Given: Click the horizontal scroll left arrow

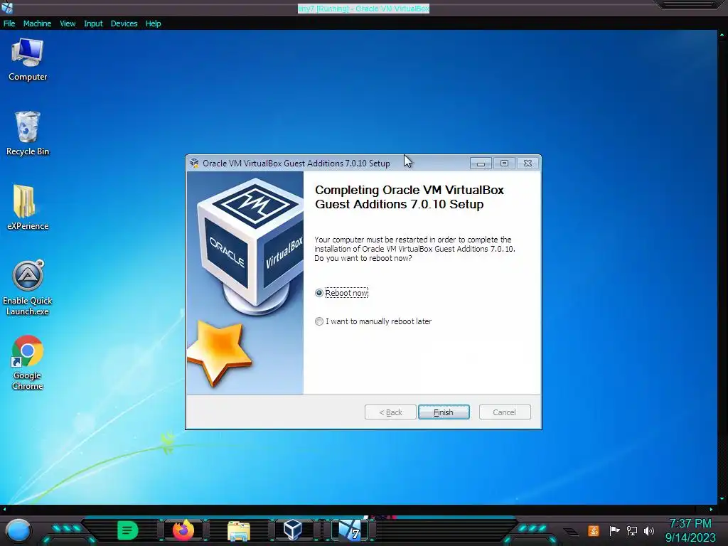Looking at the screenshot, I should pos(4,509).
